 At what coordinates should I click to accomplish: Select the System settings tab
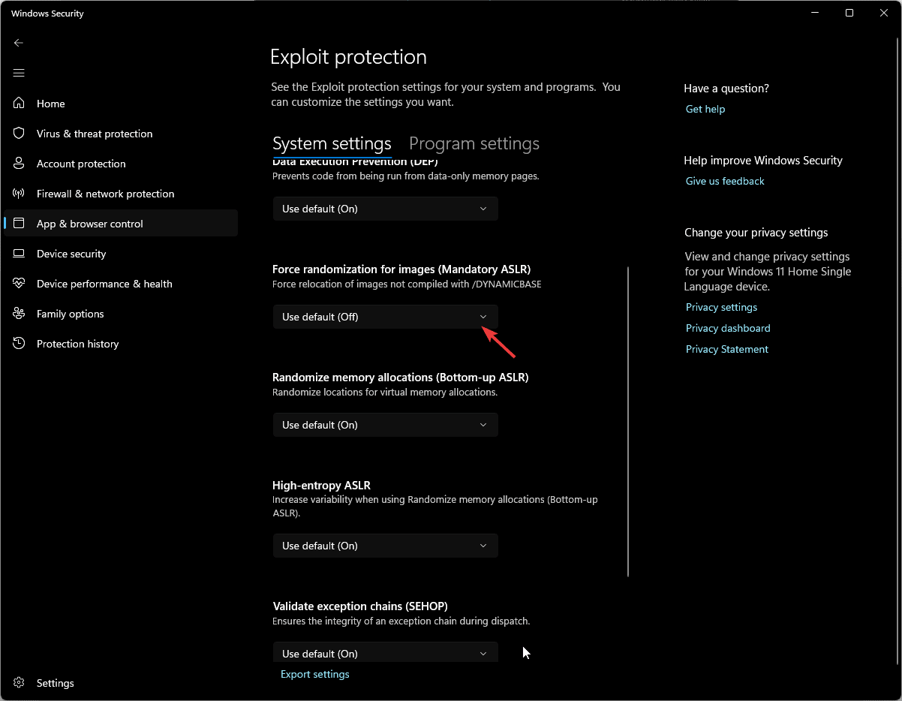pos(332,143)
